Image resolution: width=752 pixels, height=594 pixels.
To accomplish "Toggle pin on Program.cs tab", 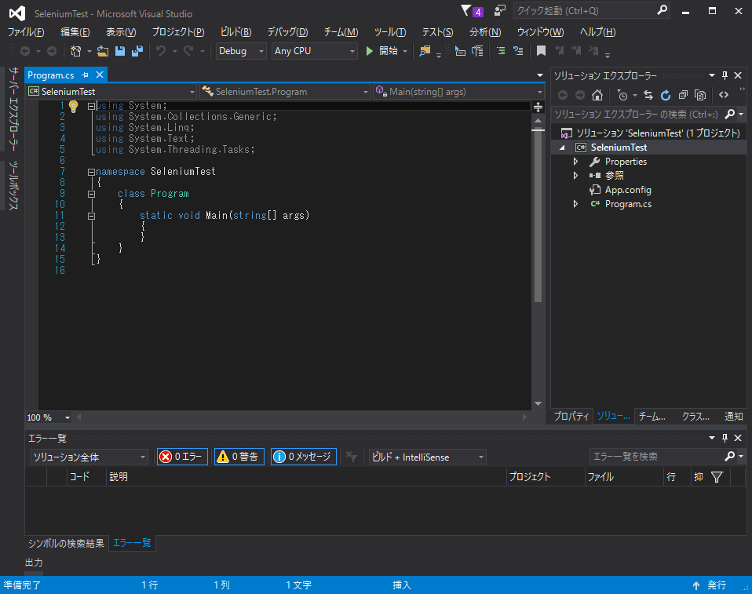I will pyautogui.click(x=85, y=75).
